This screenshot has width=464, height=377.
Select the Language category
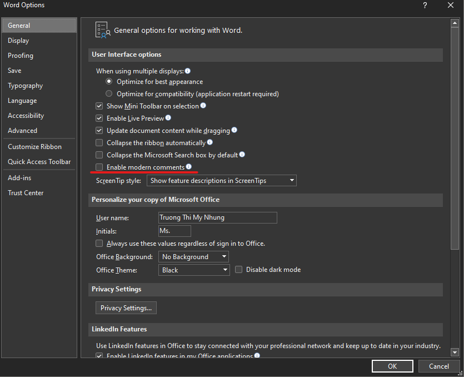39,101
